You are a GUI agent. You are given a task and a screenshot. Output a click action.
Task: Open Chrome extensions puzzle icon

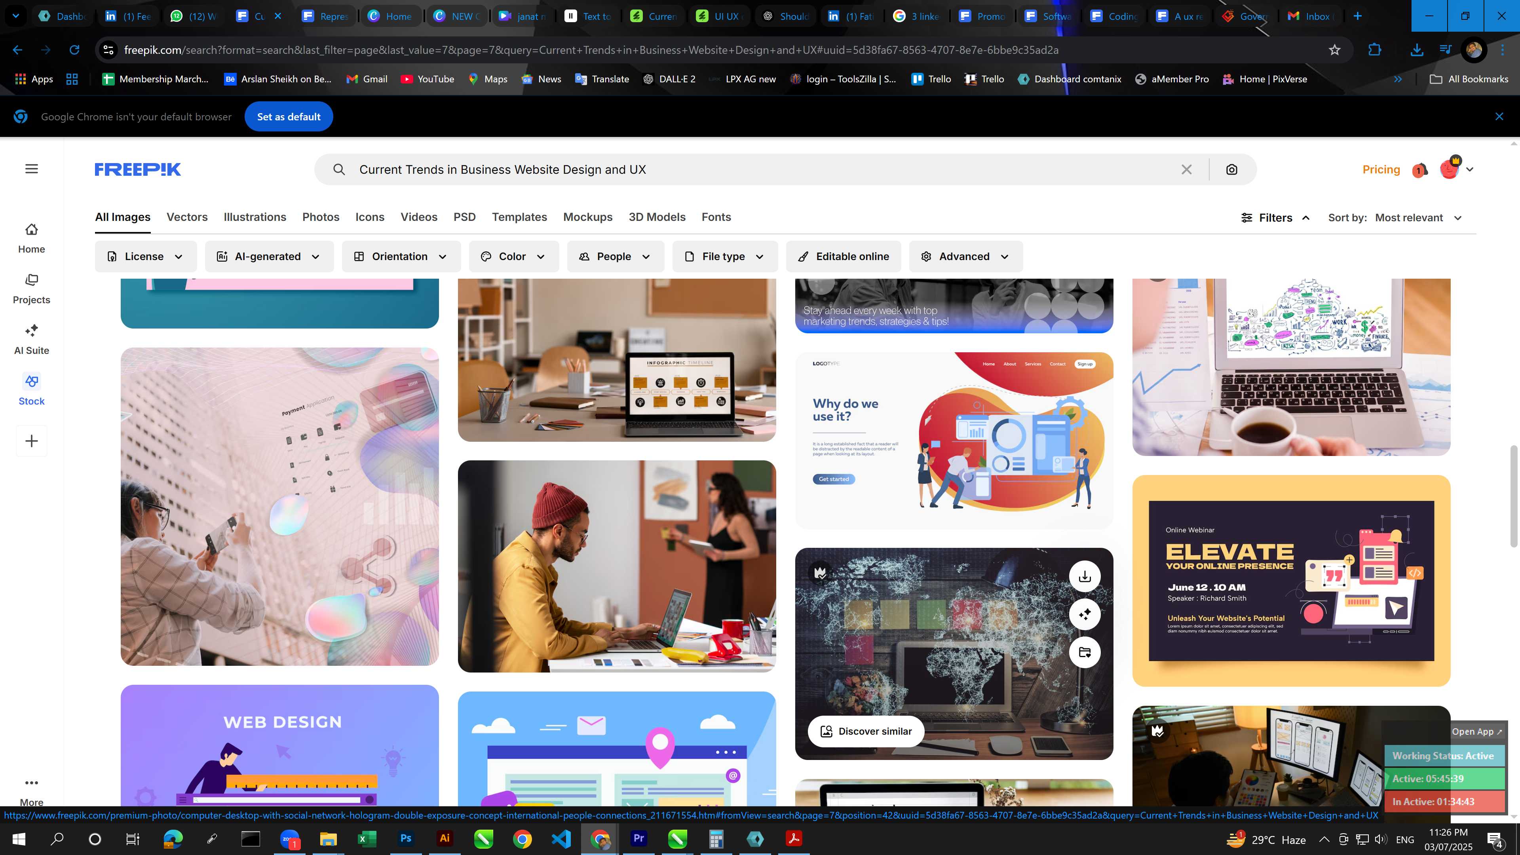point(1374,50)
